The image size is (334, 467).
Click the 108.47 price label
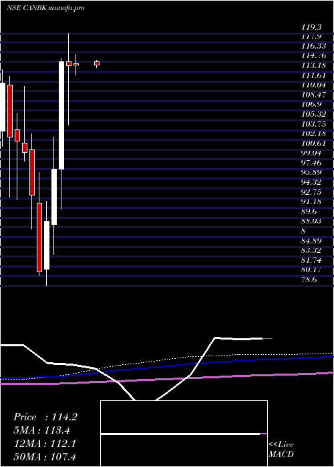[x=314, y=95]
